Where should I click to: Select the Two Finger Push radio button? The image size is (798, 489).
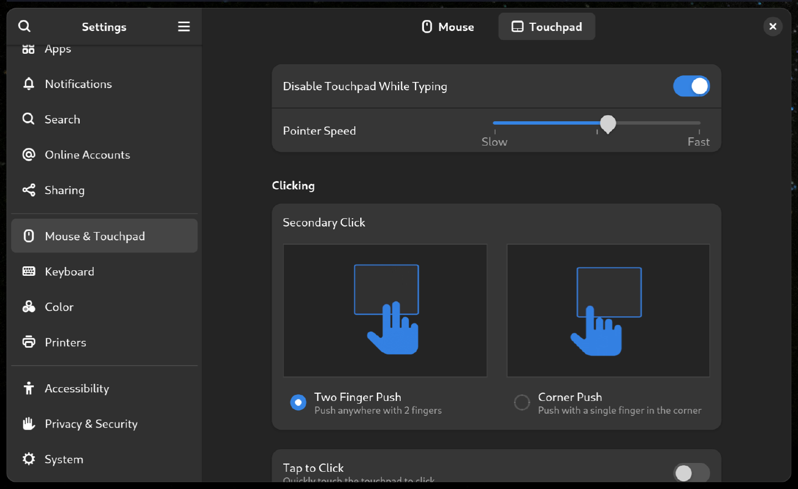click(298, 403)
